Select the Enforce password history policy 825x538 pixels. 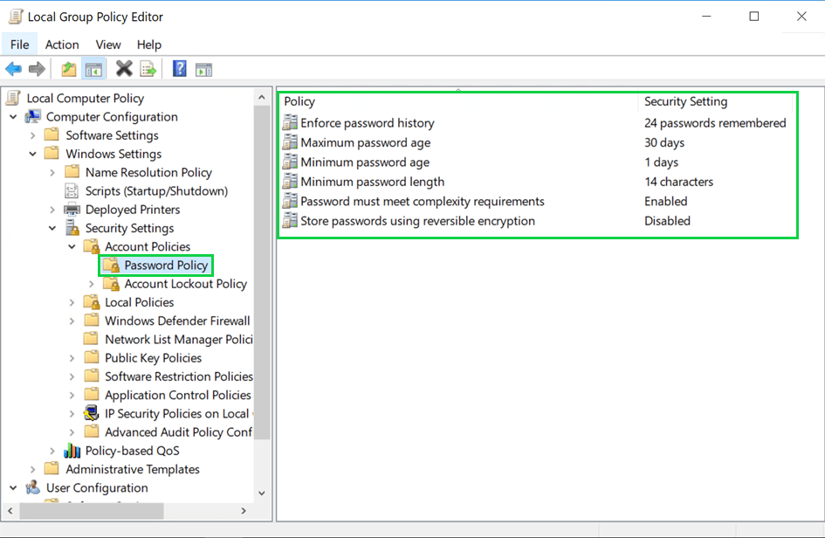(x=367, y=123)
